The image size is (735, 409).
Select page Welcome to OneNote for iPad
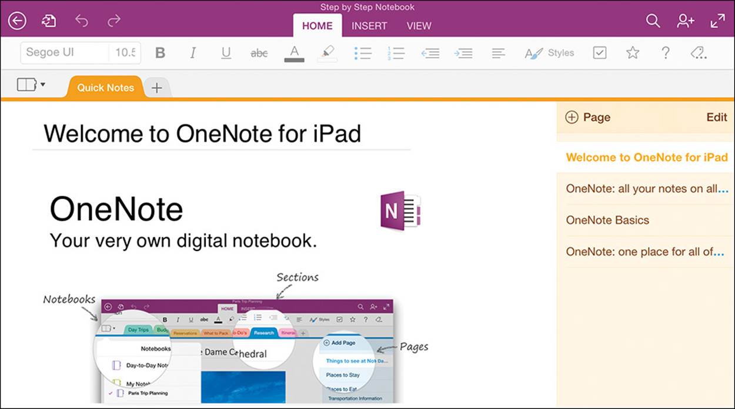tap(646, 157)
